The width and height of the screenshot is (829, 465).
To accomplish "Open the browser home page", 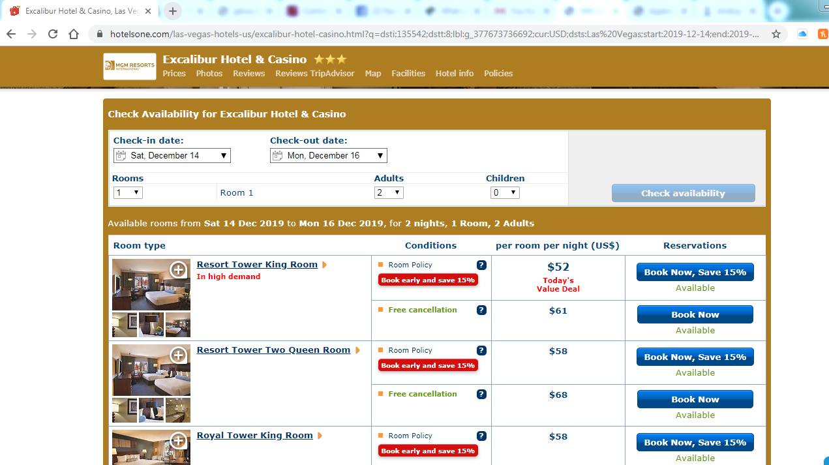I will coord(74,34).
